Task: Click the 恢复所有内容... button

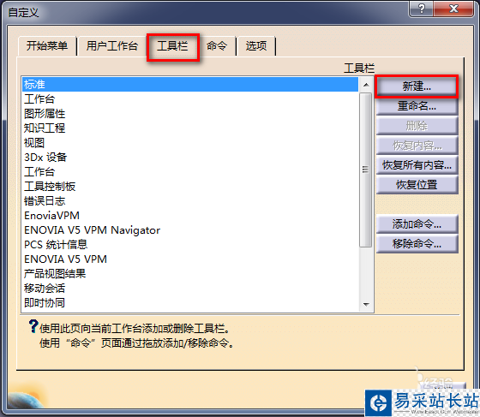Action: [417, 165]
